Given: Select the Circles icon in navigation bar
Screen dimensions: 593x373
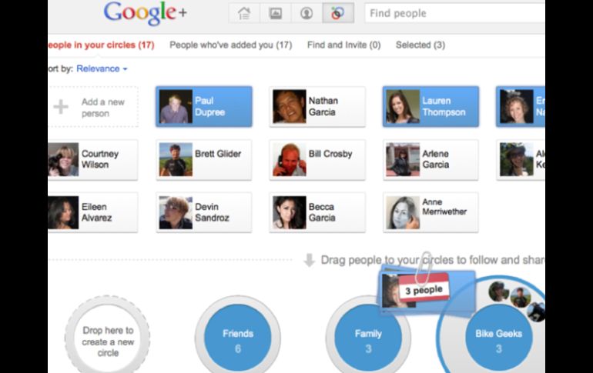Looking at the screenshot, I should click(x=337, y=13).
